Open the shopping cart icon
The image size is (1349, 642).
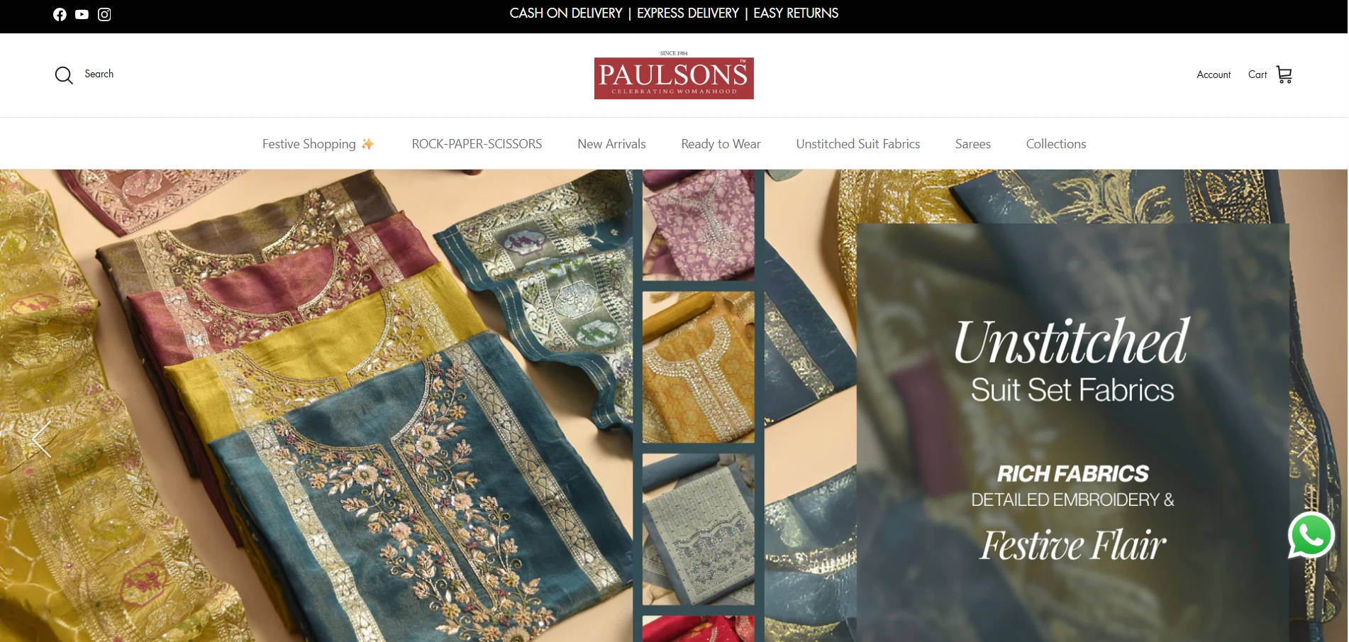tap(1284, 74)
